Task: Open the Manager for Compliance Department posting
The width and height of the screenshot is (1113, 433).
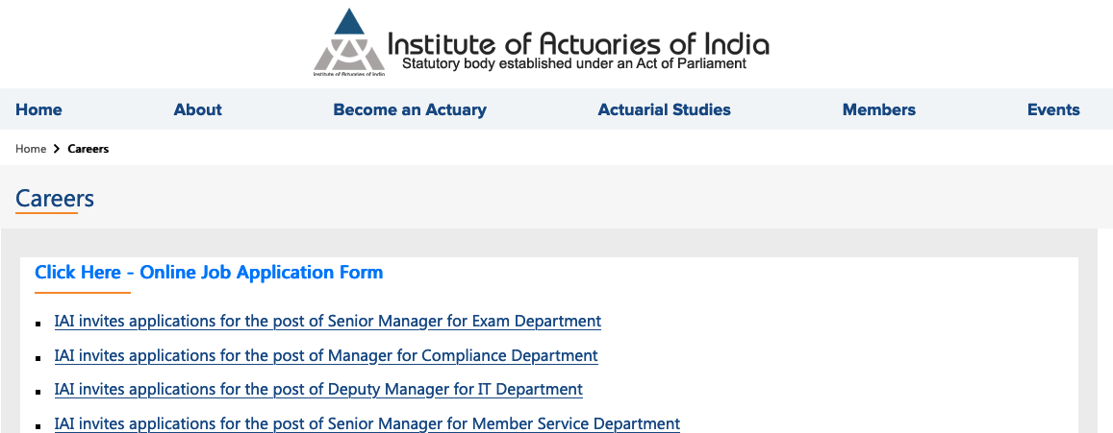Action: (x=326, y=355)
